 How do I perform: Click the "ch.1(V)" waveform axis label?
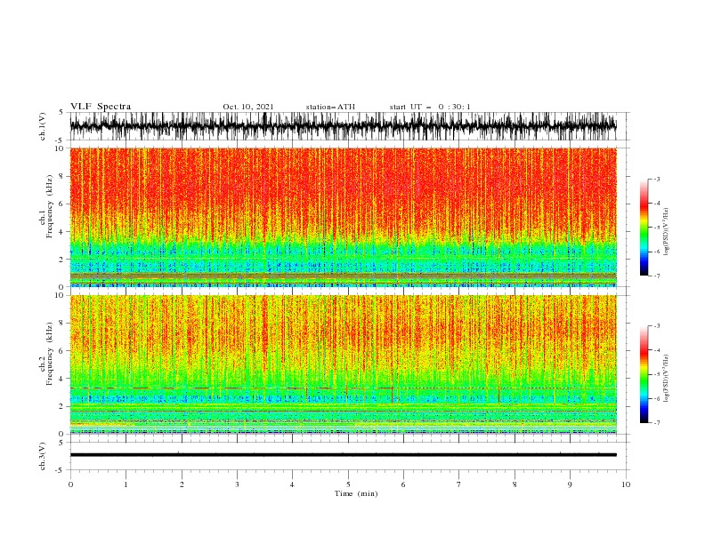(x=43, y=126)
